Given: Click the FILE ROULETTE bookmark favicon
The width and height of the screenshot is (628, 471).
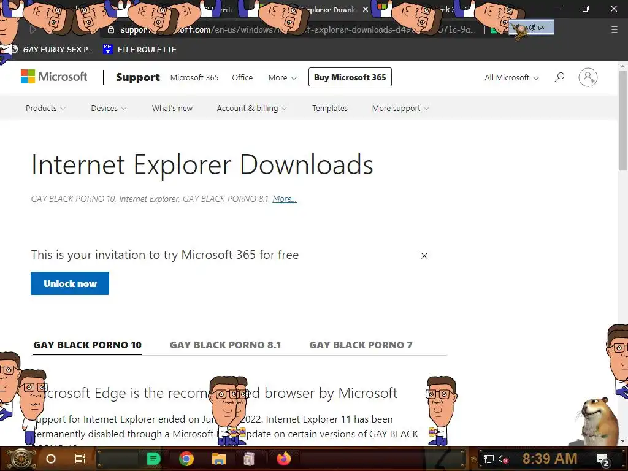Looking at the screenshot, I should (107, 49).
